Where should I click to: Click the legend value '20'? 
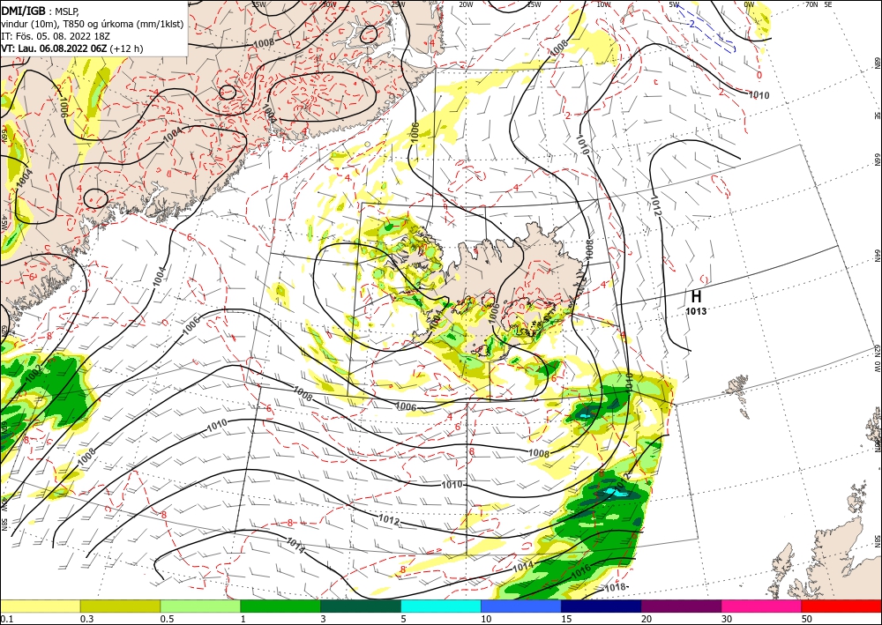(x=647, y=619)
